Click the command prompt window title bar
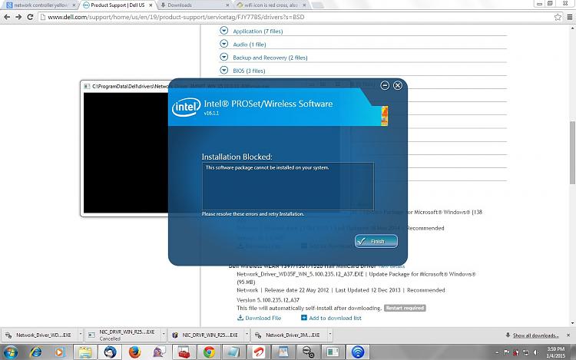This screenshot has height=360, width=576. coord(125,86)
